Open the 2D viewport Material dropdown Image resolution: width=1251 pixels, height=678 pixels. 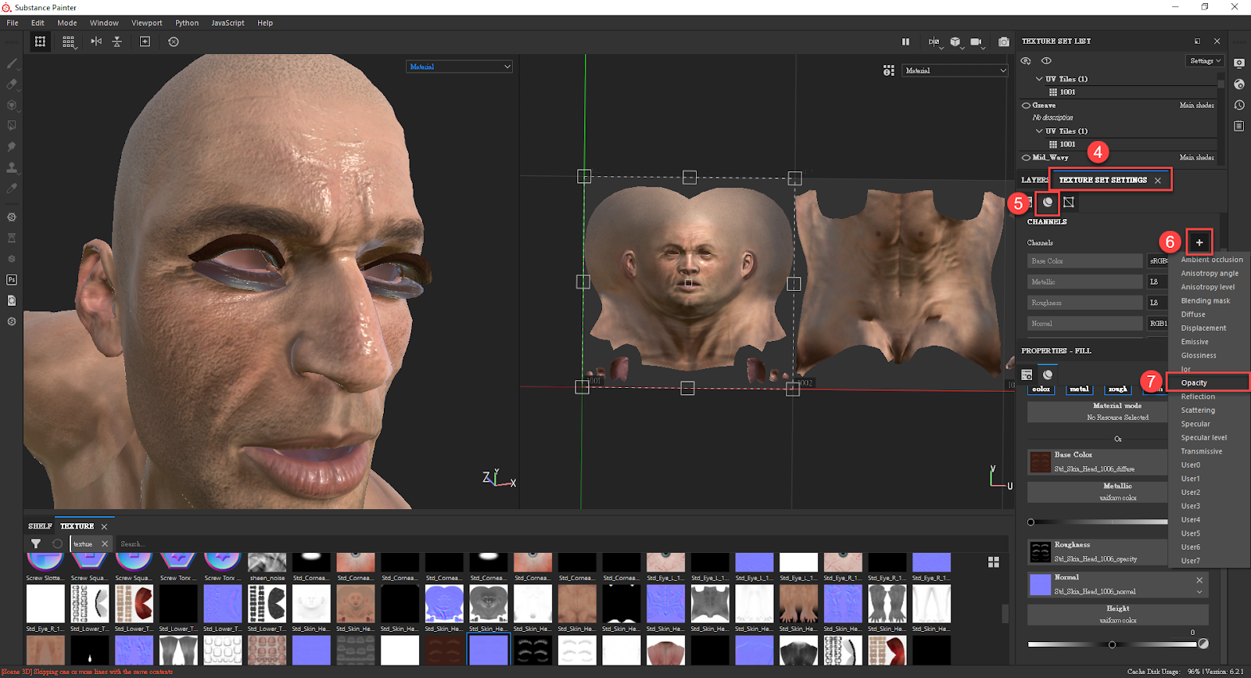pyautogui.click(x=955, y=70)
